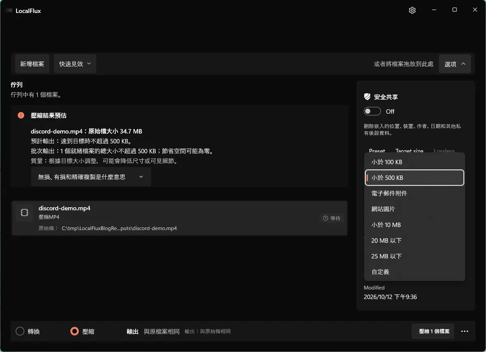Select the 電子郵件附件 option
Viewport: 486px width, 352px height.
pos(414,194)
